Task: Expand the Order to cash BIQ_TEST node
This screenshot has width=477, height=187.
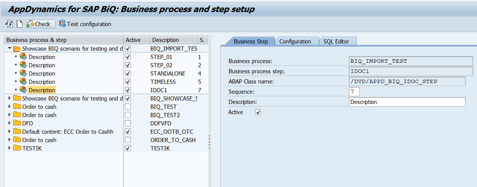Action: [x=9, y=107]
